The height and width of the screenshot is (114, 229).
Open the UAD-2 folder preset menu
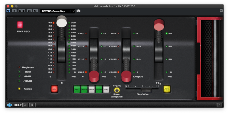[x=26, y=105]
